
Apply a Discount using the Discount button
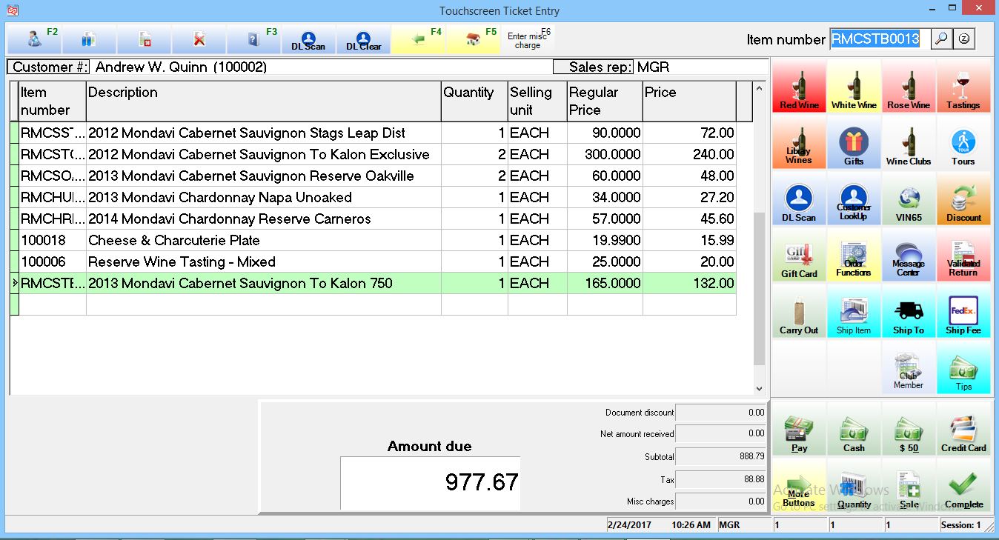pyautogui.click(x=963, y=200)
